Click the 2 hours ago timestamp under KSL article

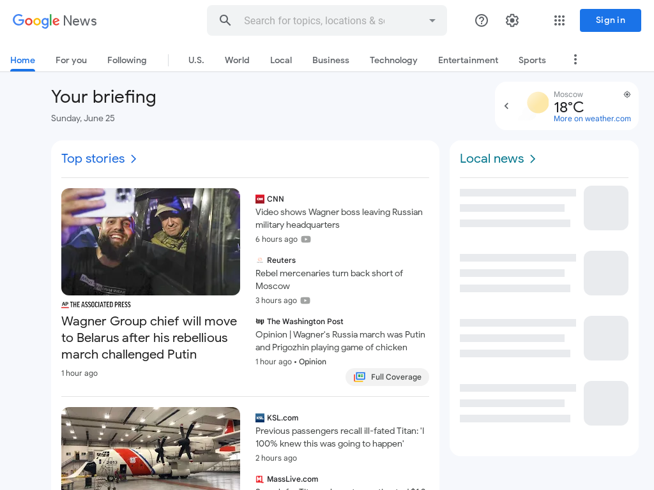[276, 458]
